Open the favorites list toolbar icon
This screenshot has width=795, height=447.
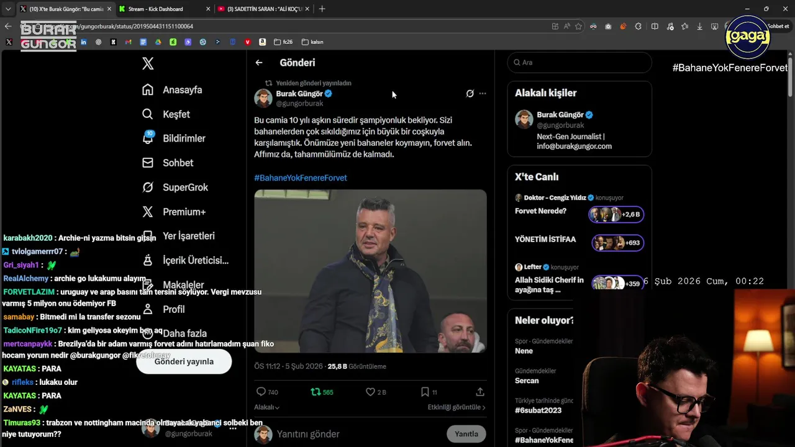(x=684, y=26)
